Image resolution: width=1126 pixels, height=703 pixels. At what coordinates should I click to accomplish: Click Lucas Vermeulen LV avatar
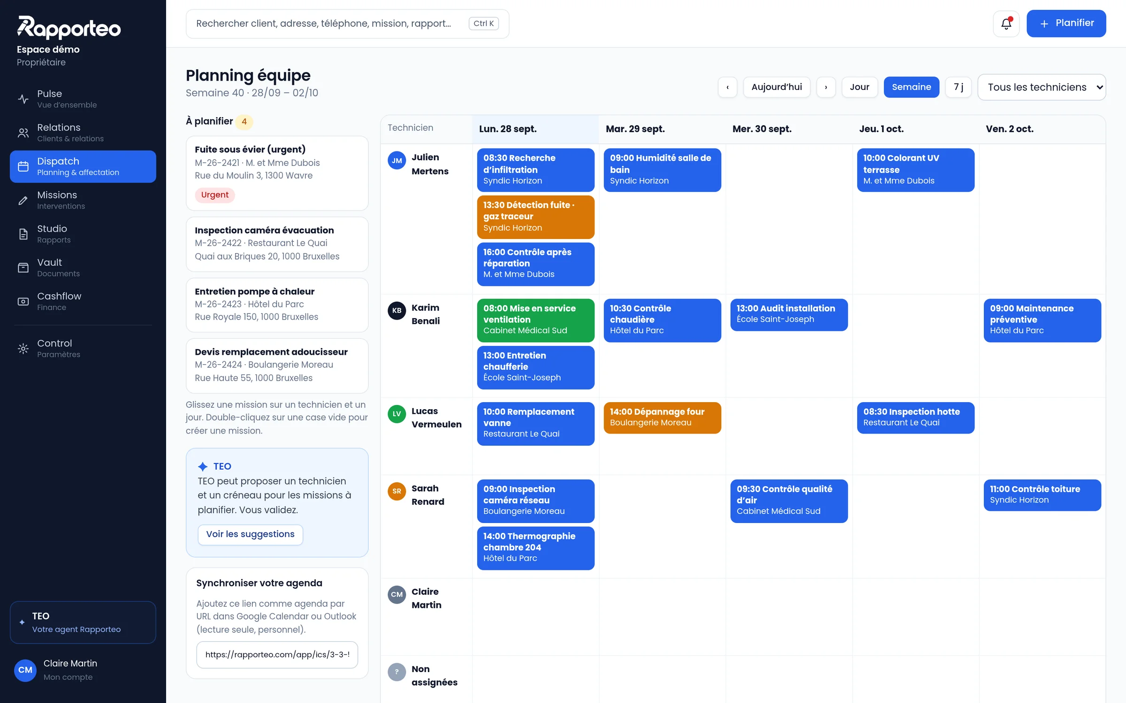click(396, 414)
